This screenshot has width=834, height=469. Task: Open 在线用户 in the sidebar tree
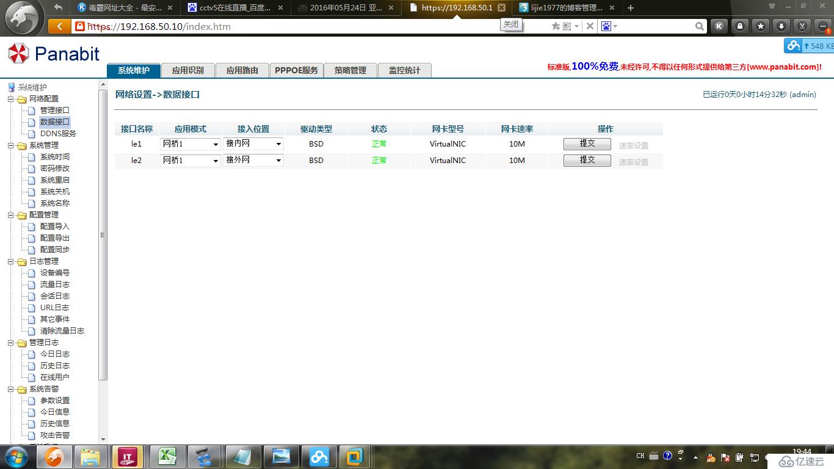55,377
